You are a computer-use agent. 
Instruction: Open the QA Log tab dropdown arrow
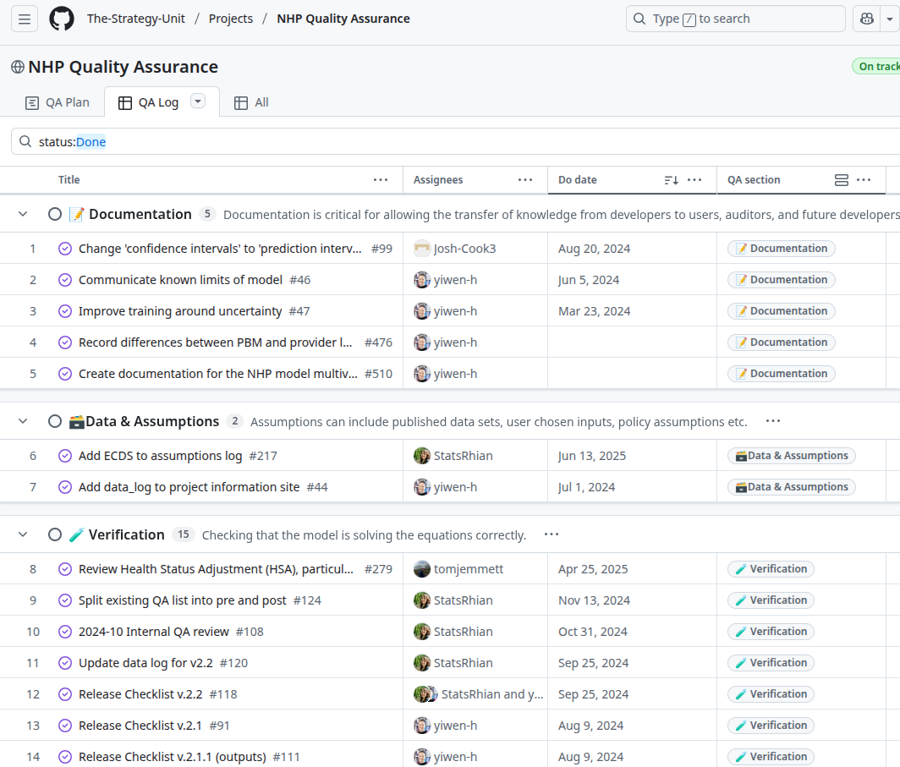(198, 101)
